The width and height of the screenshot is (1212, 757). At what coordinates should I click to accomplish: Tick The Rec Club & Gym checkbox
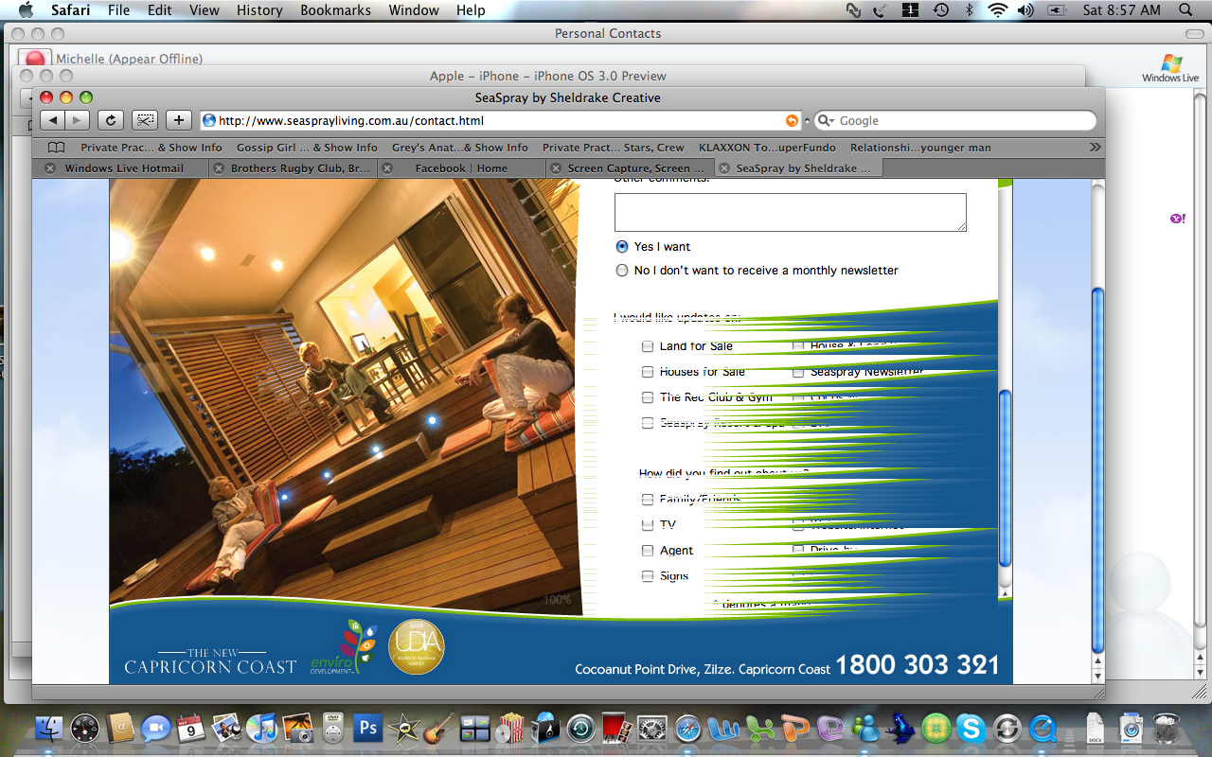(648, 397)
